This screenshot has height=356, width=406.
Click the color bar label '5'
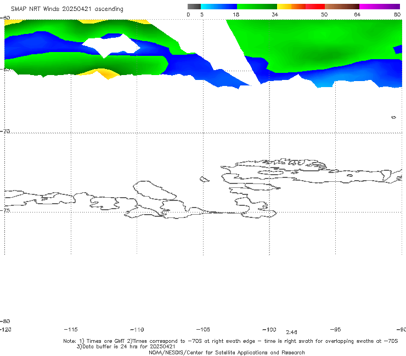point(202,14)
